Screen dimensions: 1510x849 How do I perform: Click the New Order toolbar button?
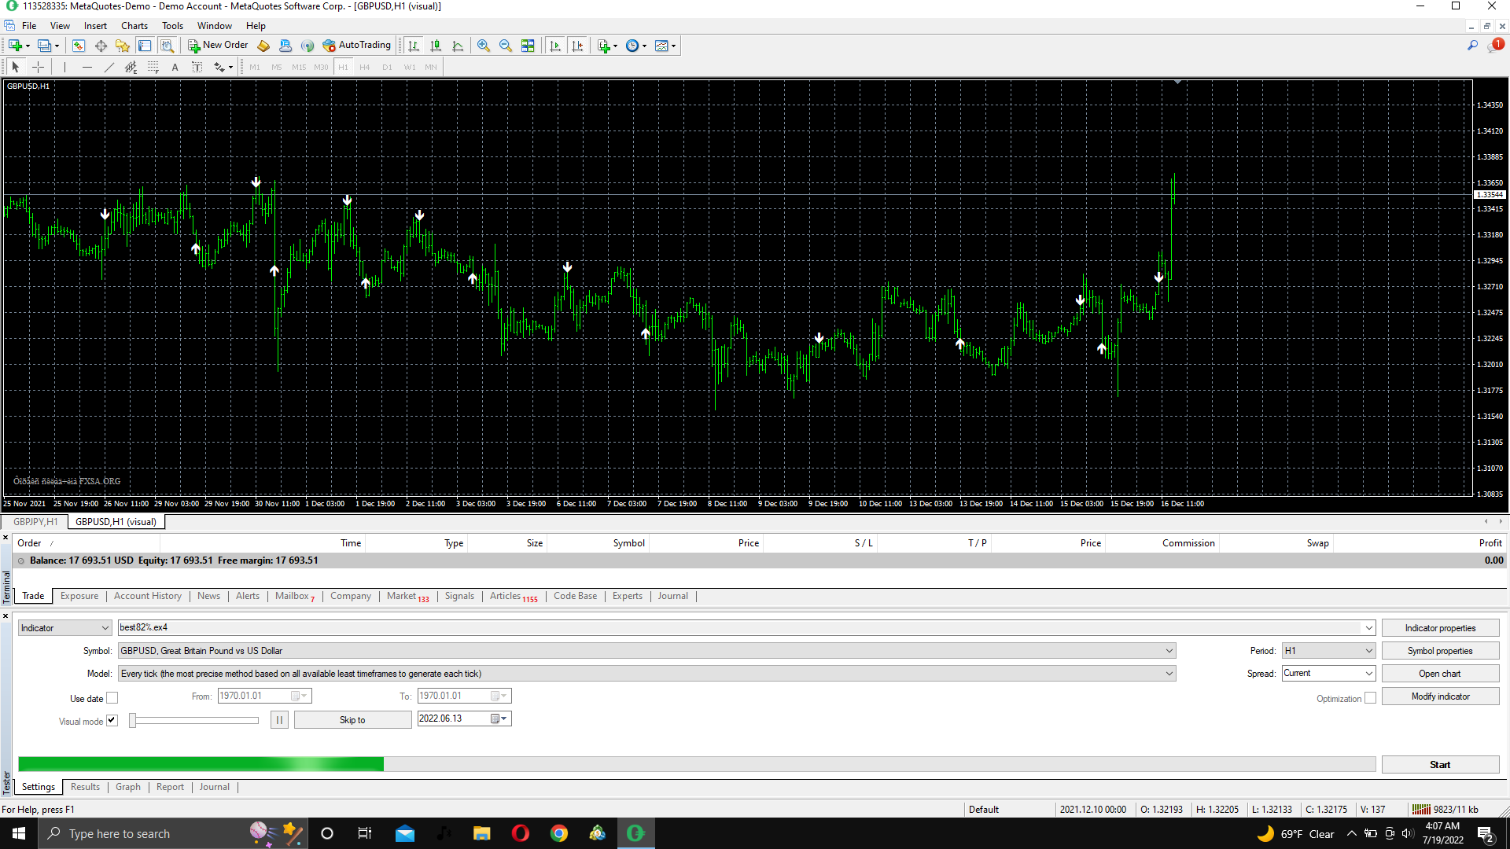pyautogui.click(x=218, y=46)
